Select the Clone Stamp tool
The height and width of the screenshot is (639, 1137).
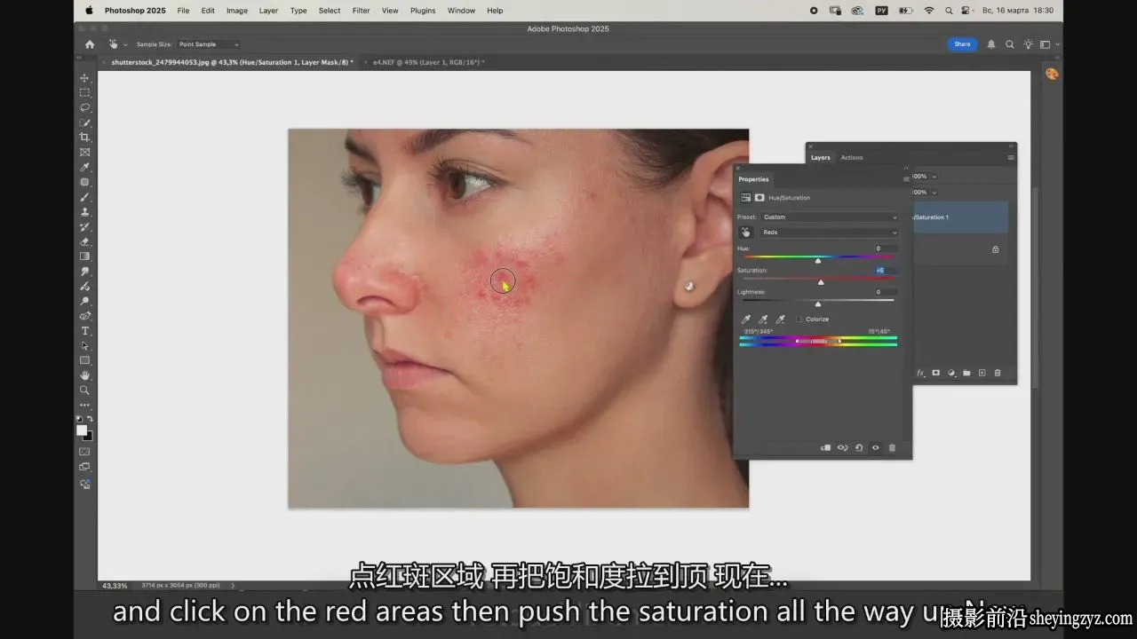pyautogui.click(x=85, y=211)
